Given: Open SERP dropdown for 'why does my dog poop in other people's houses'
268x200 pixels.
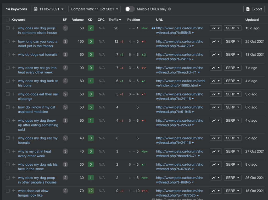Looking at the screenshot, I should click(x=232, y=178).
